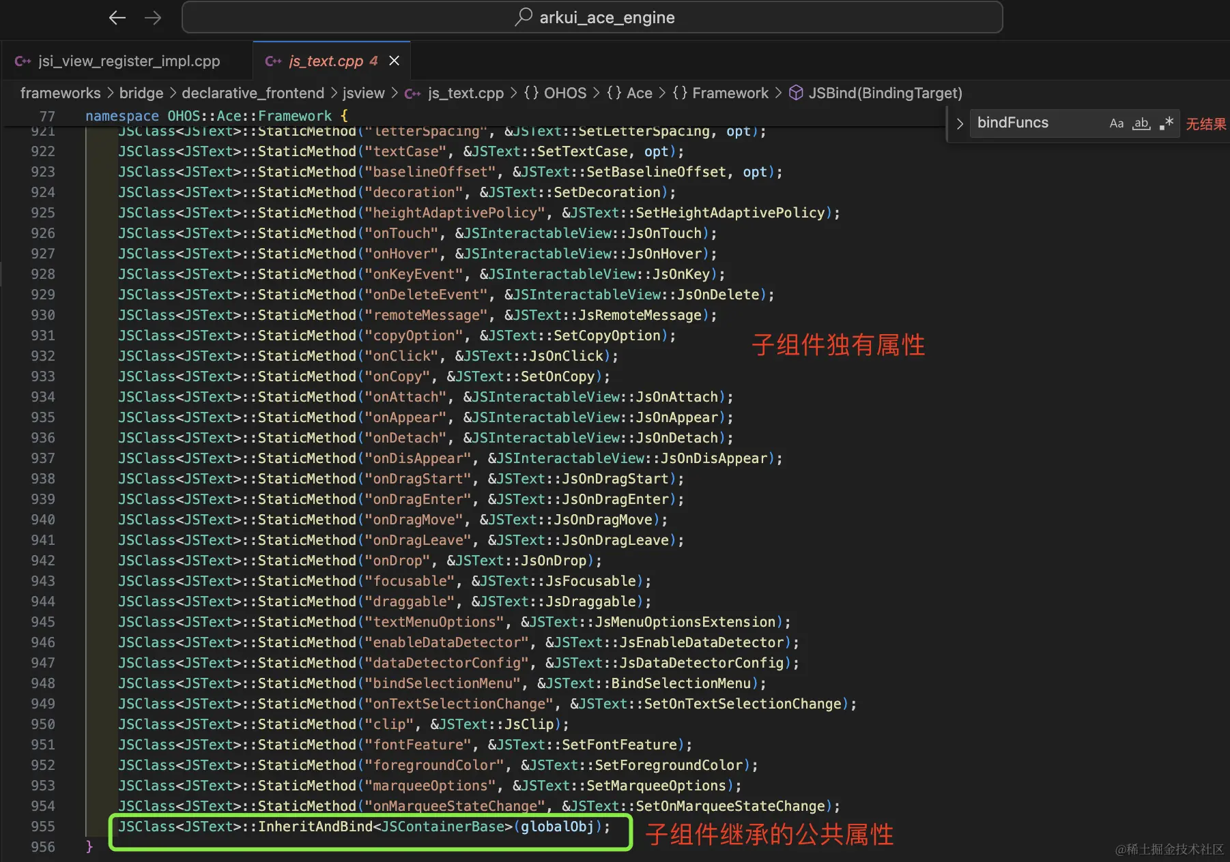
Task: Click SetForegroundColor on line 952
Action: pyautogui.click(x=668, y=765)
